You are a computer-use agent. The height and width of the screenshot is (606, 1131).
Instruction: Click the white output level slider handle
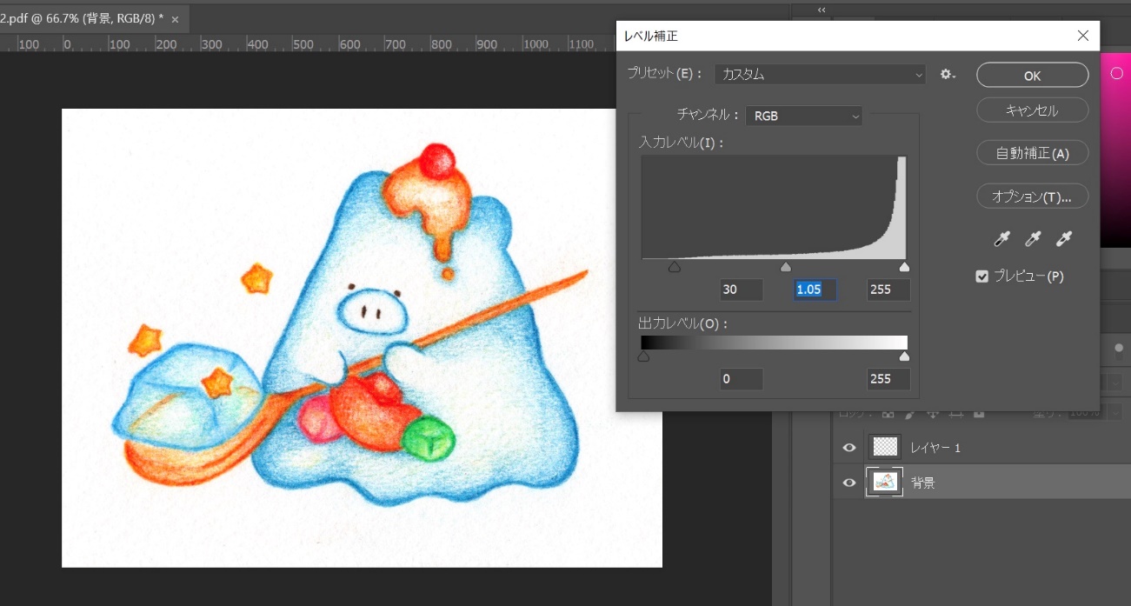coord(904,356)
